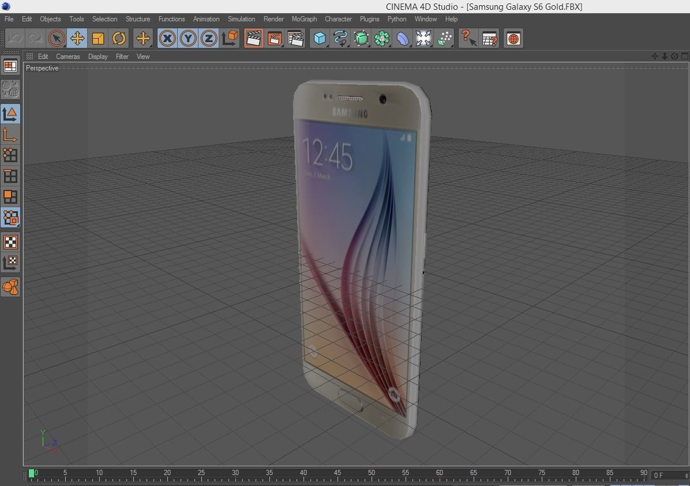Switch to Edges mode
The image size is (690, 486).
[x=10, y=176]
